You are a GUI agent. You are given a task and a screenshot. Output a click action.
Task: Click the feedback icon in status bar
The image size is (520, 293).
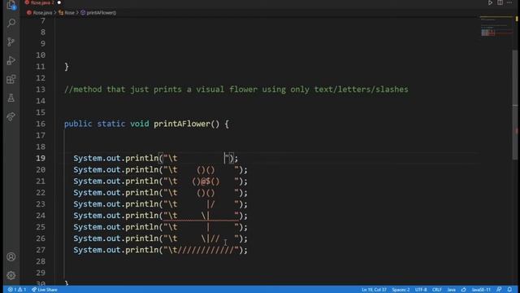click(499, 290)
